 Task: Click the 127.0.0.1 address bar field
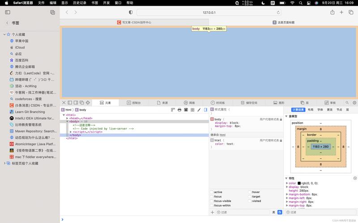(209, 12)
